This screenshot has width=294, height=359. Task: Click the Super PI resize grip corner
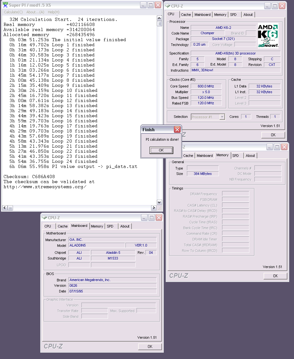160,208
